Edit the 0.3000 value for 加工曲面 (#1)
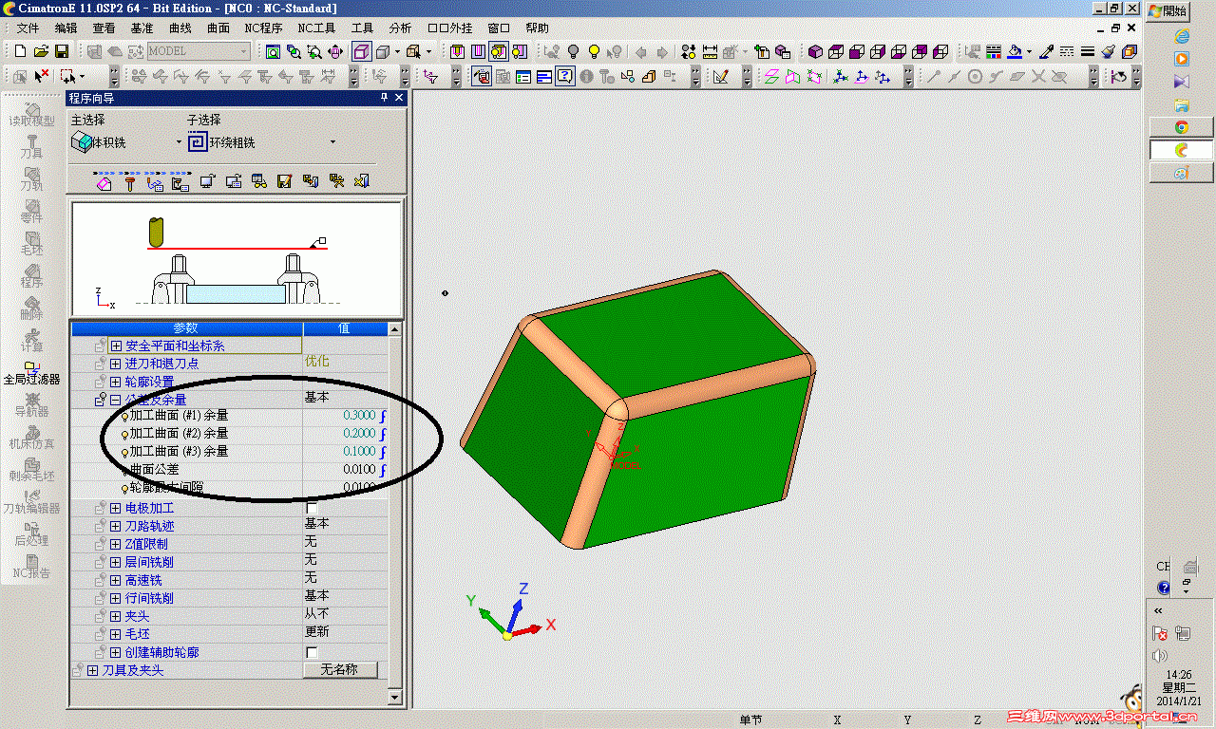The height and width of the screenshot is (729, 1216). click(359, 416)
